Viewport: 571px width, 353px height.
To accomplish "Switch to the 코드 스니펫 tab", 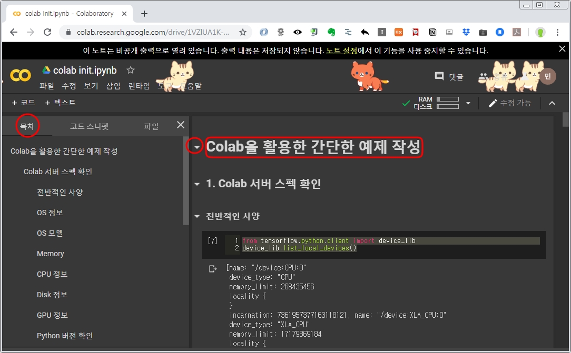I will (89, 126).
